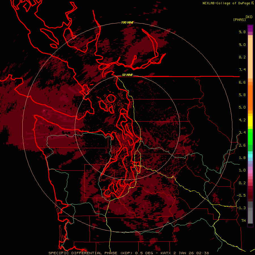The image size is (255, 255).
Task: Click the 9.8 scale value
Action: click(x=242, y=32)
